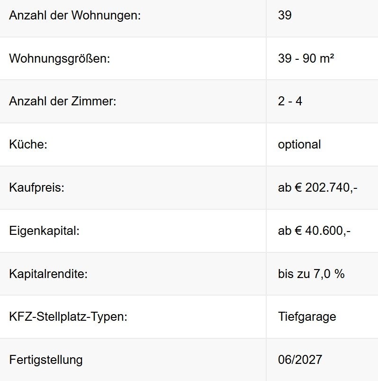Select the equity value 'ab € 40.600,-'
The width and height of the screenshot is (378, 381).
[314, 231]
